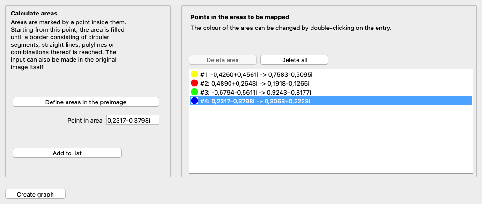
Task: Click the green color dot of entry #3
Action: (x=195, y=92)
